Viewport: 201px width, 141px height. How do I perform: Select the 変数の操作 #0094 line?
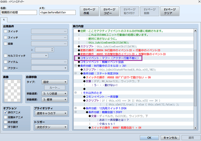[134, 50]
